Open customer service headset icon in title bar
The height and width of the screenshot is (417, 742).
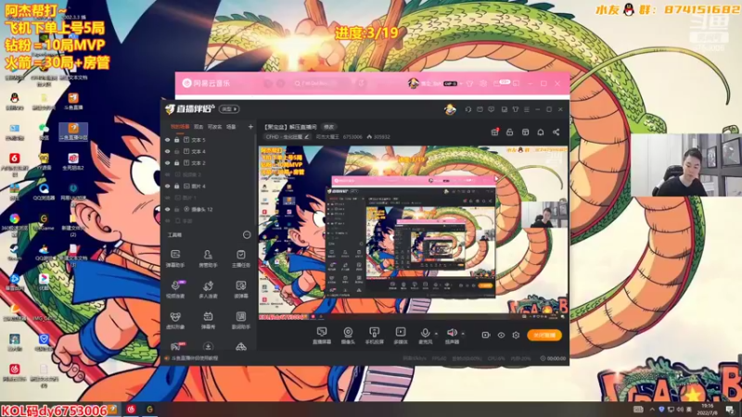click(x=468, y=109)
